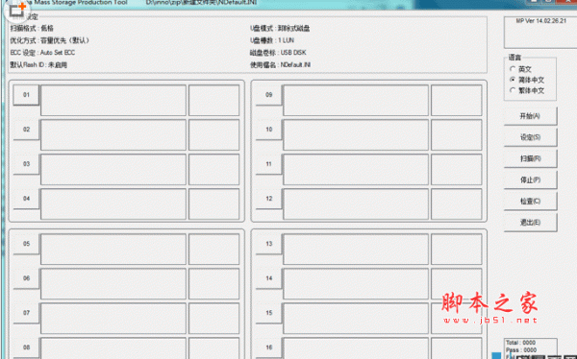The image size is (577, 359).
Task: Click the 'Pass : 0000' counter text
Action: click(x=521, y=349)
